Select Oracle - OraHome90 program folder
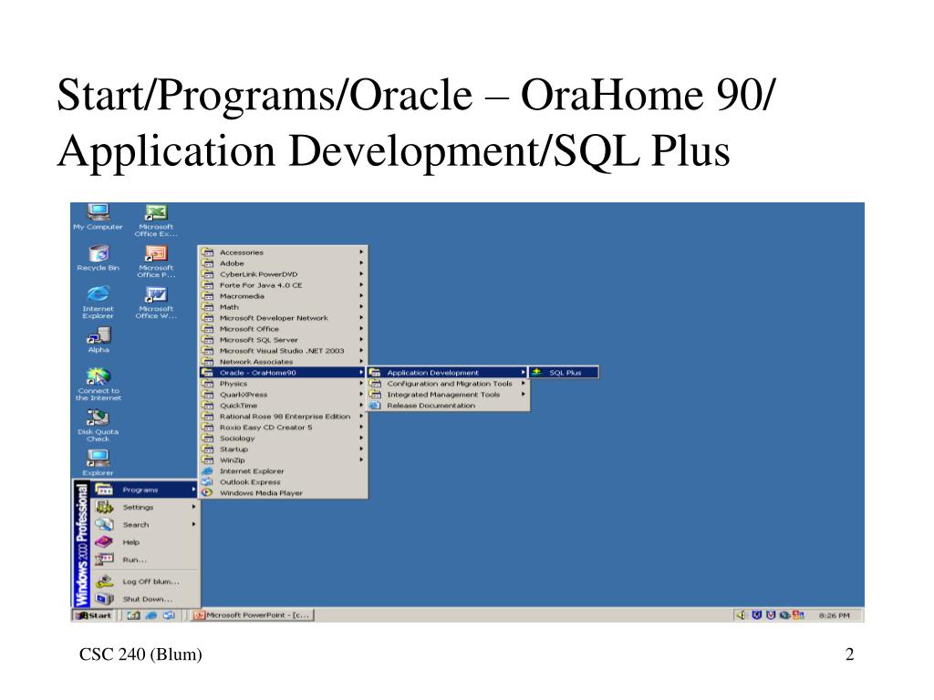Image resolution: width=934 pixels, height=700 pixels. [283, 373]
